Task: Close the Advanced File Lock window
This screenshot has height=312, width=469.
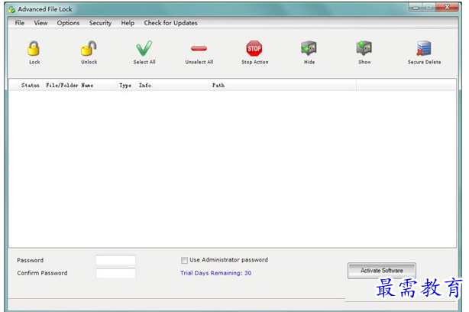Action: pyautogui.click(x=447, y=7)
